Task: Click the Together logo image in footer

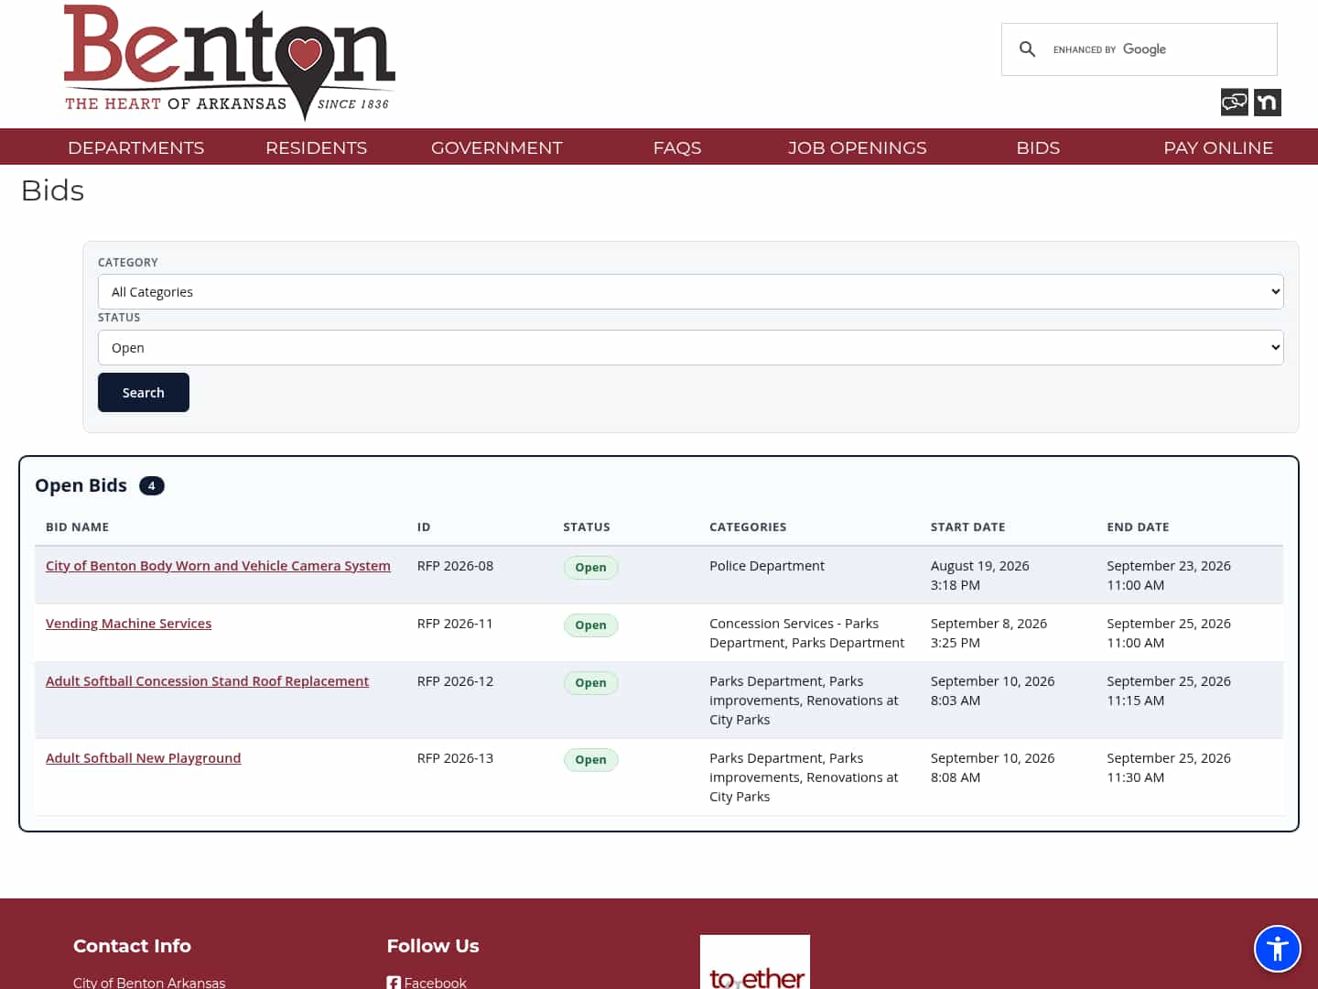Action: click(x=755, y=962)
